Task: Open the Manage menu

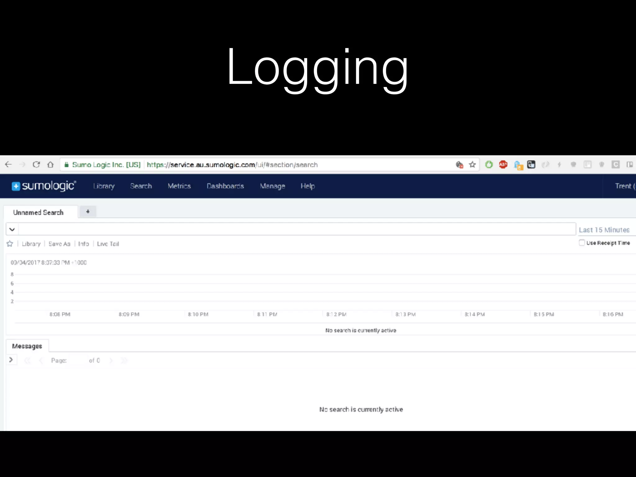Action: 272,186
